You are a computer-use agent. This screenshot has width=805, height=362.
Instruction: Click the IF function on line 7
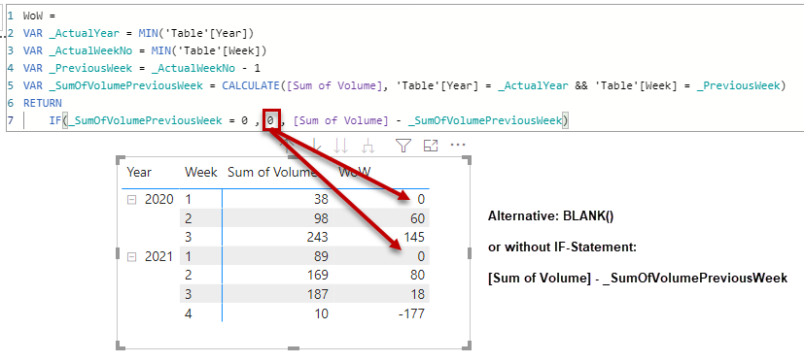[x=55, y=120]
